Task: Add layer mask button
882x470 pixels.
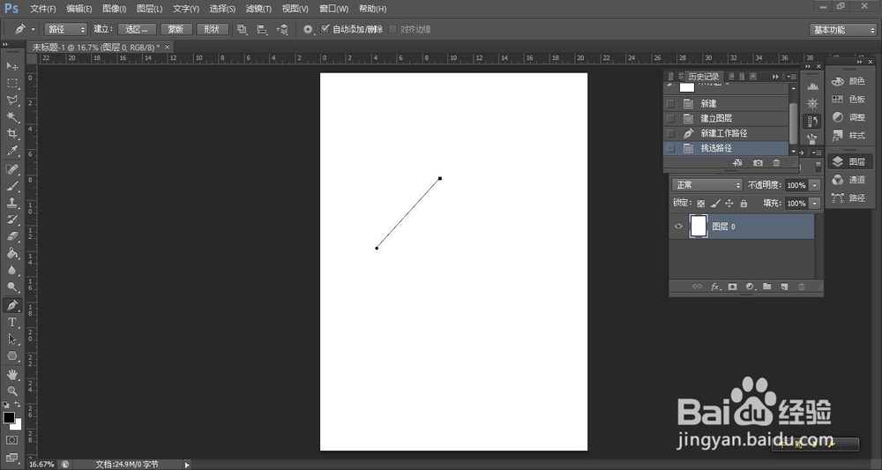Action: (732, 287)
